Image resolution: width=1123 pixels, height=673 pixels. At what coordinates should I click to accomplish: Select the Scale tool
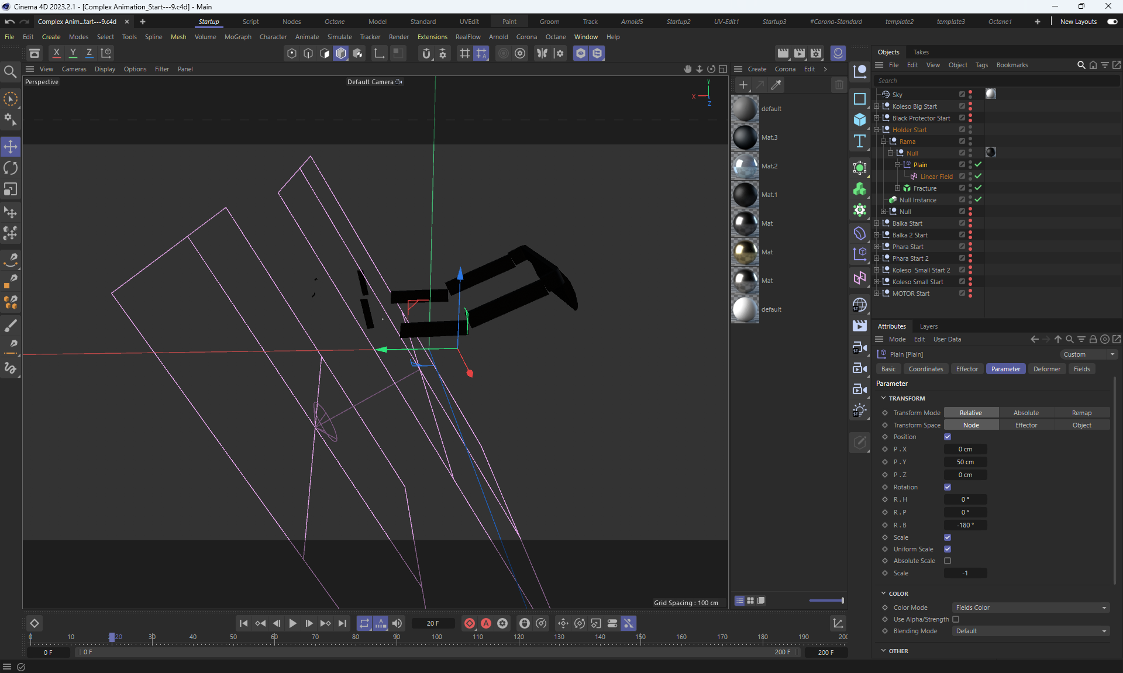pos(11,189)
